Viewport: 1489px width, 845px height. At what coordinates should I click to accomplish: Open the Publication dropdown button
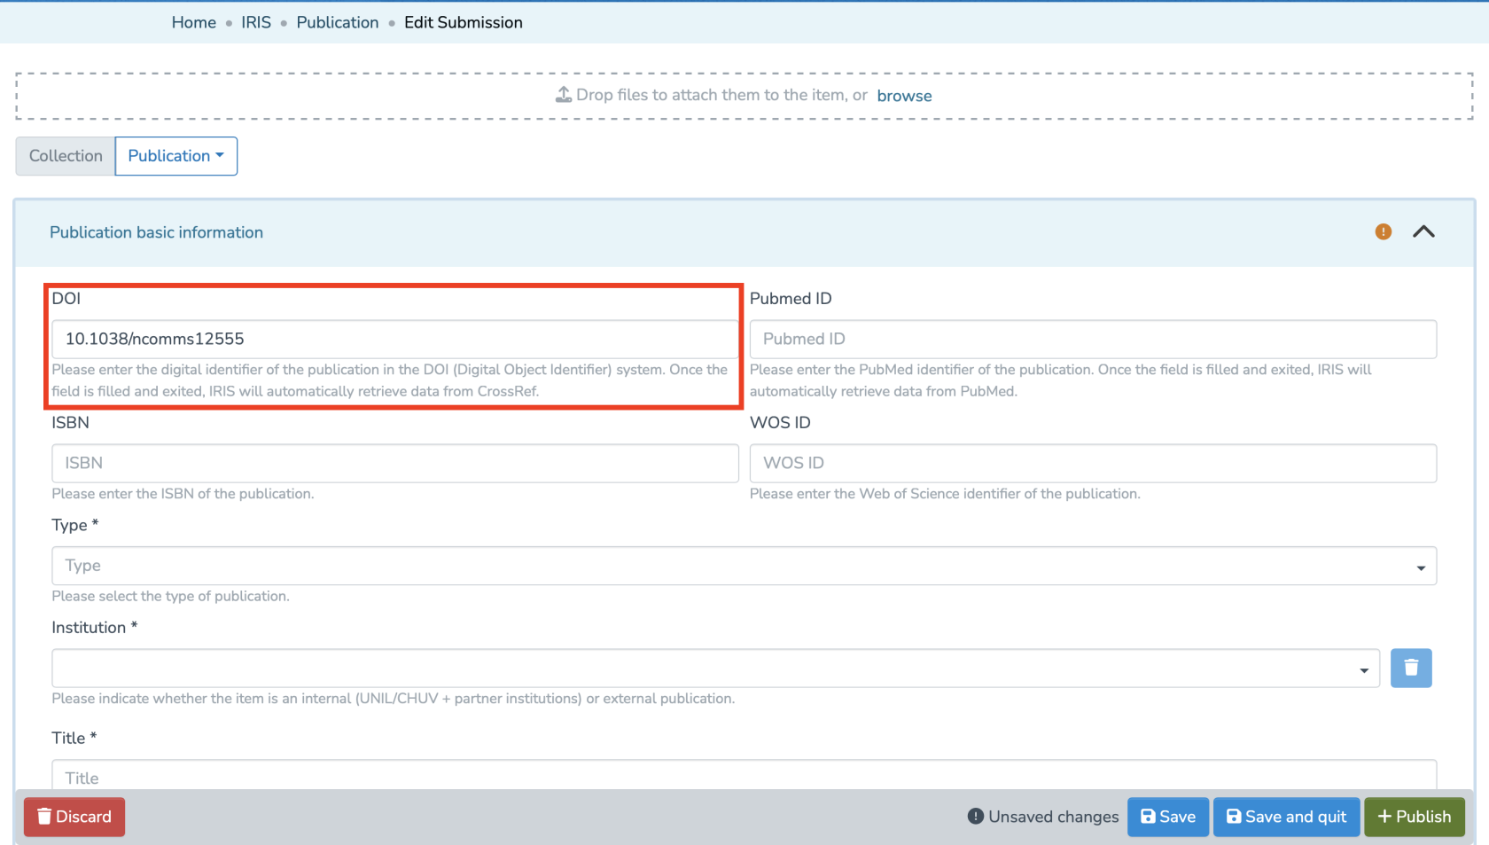coord(176,156)
